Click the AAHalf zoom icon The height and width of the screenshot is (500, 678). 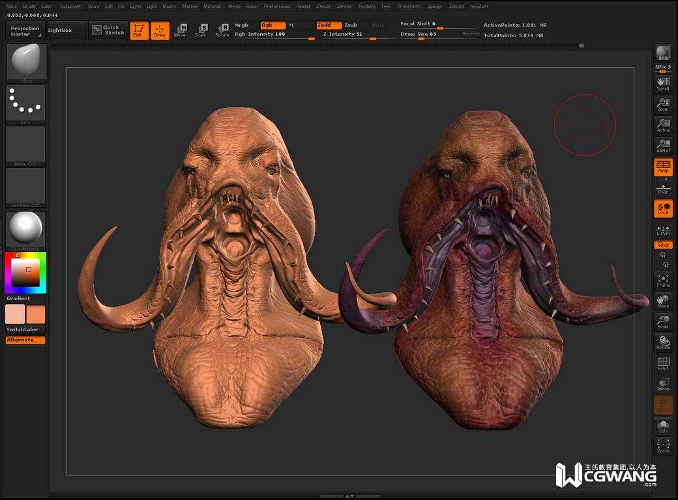[663, 146]
